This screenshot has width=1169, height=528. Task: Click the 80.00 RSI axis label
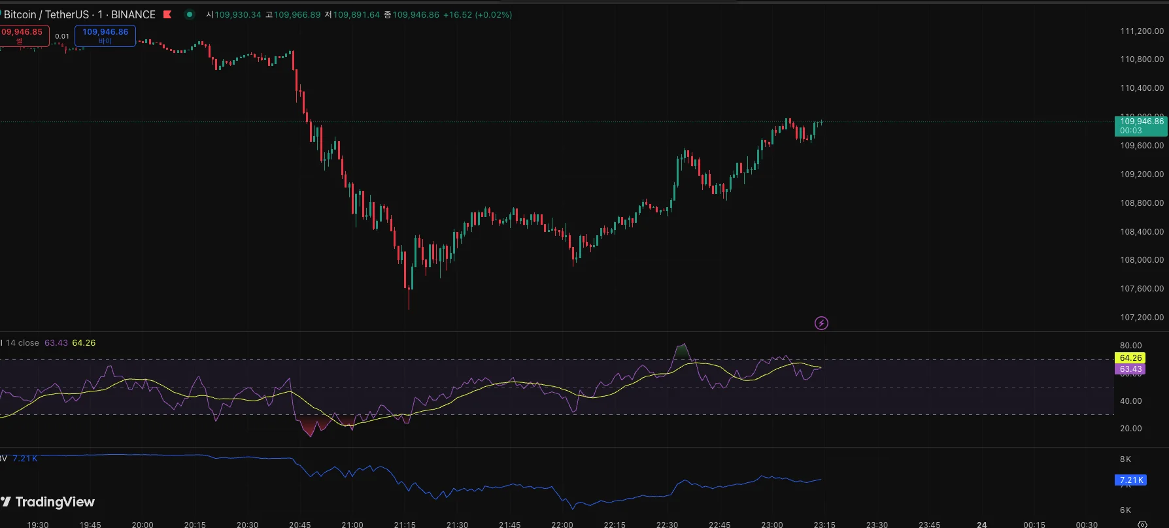1131,346
